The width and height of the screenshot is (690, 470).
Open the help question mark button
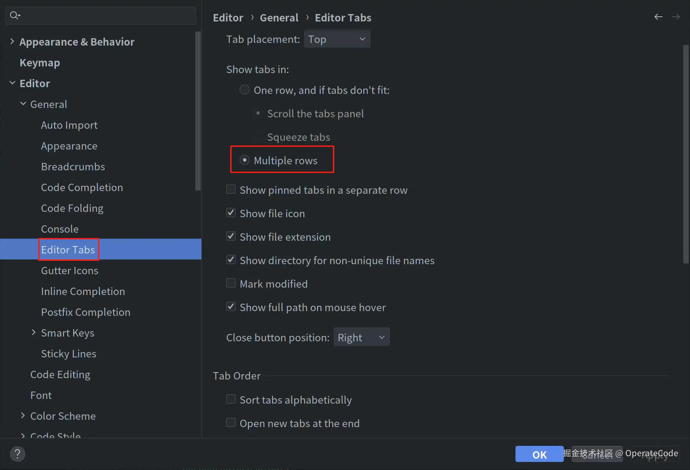[17, 454]
